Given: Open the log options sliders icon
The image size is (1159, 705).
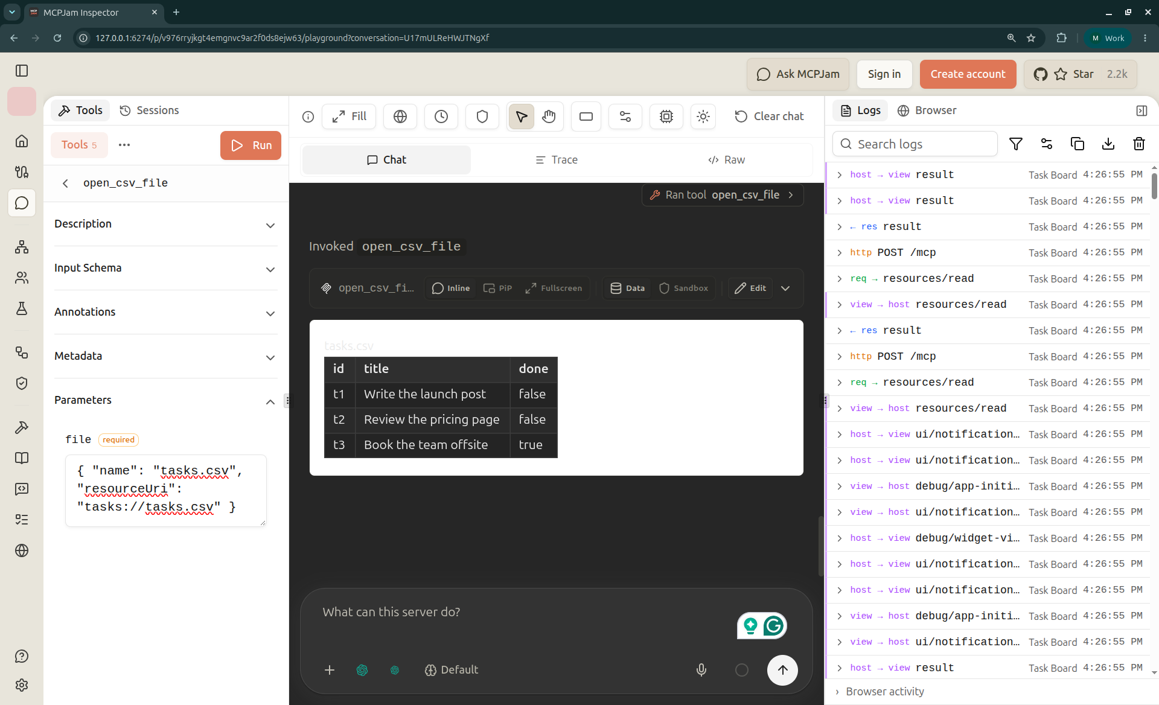Looking at the screenshot, I should tap(1047, 144).
